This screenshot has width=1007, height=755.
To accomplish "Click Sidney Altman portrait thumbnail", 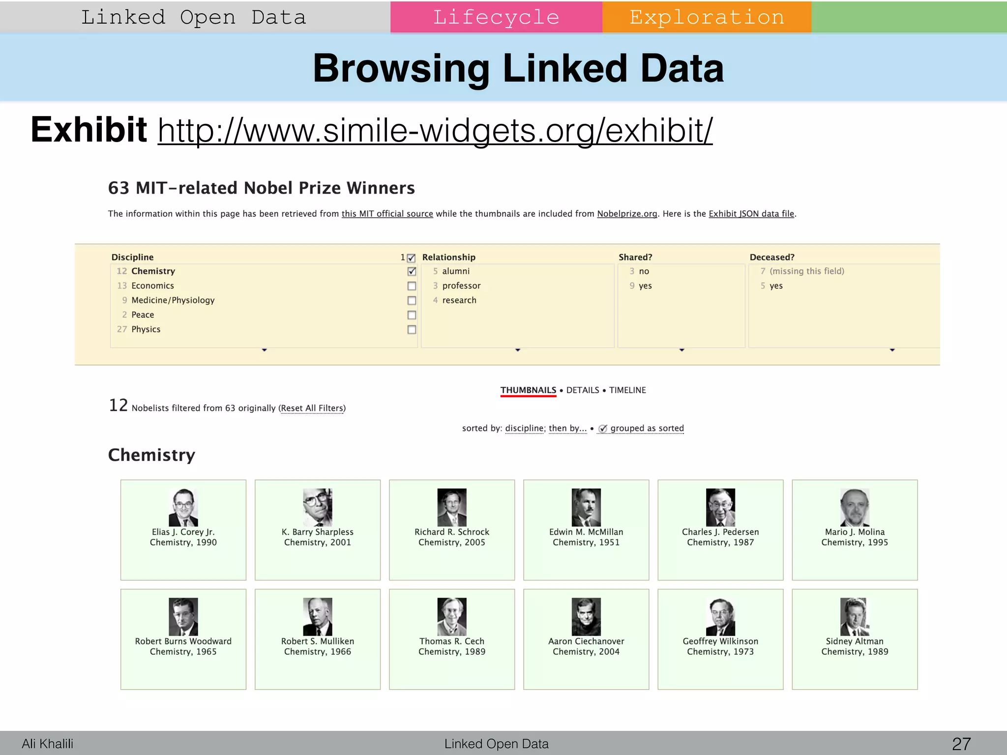I will [x=855, y=616].
